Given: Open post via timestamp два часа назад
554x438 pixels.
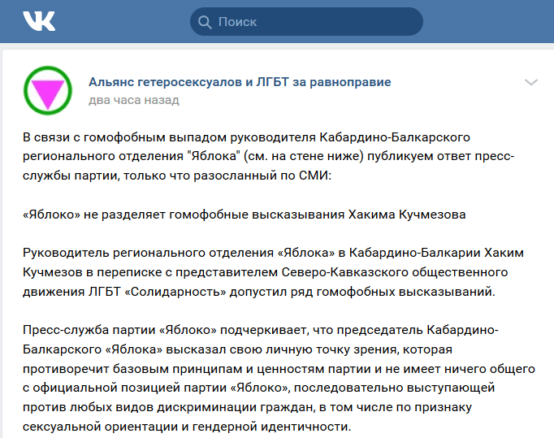Looking at the screenshot, I should [133, 100].
